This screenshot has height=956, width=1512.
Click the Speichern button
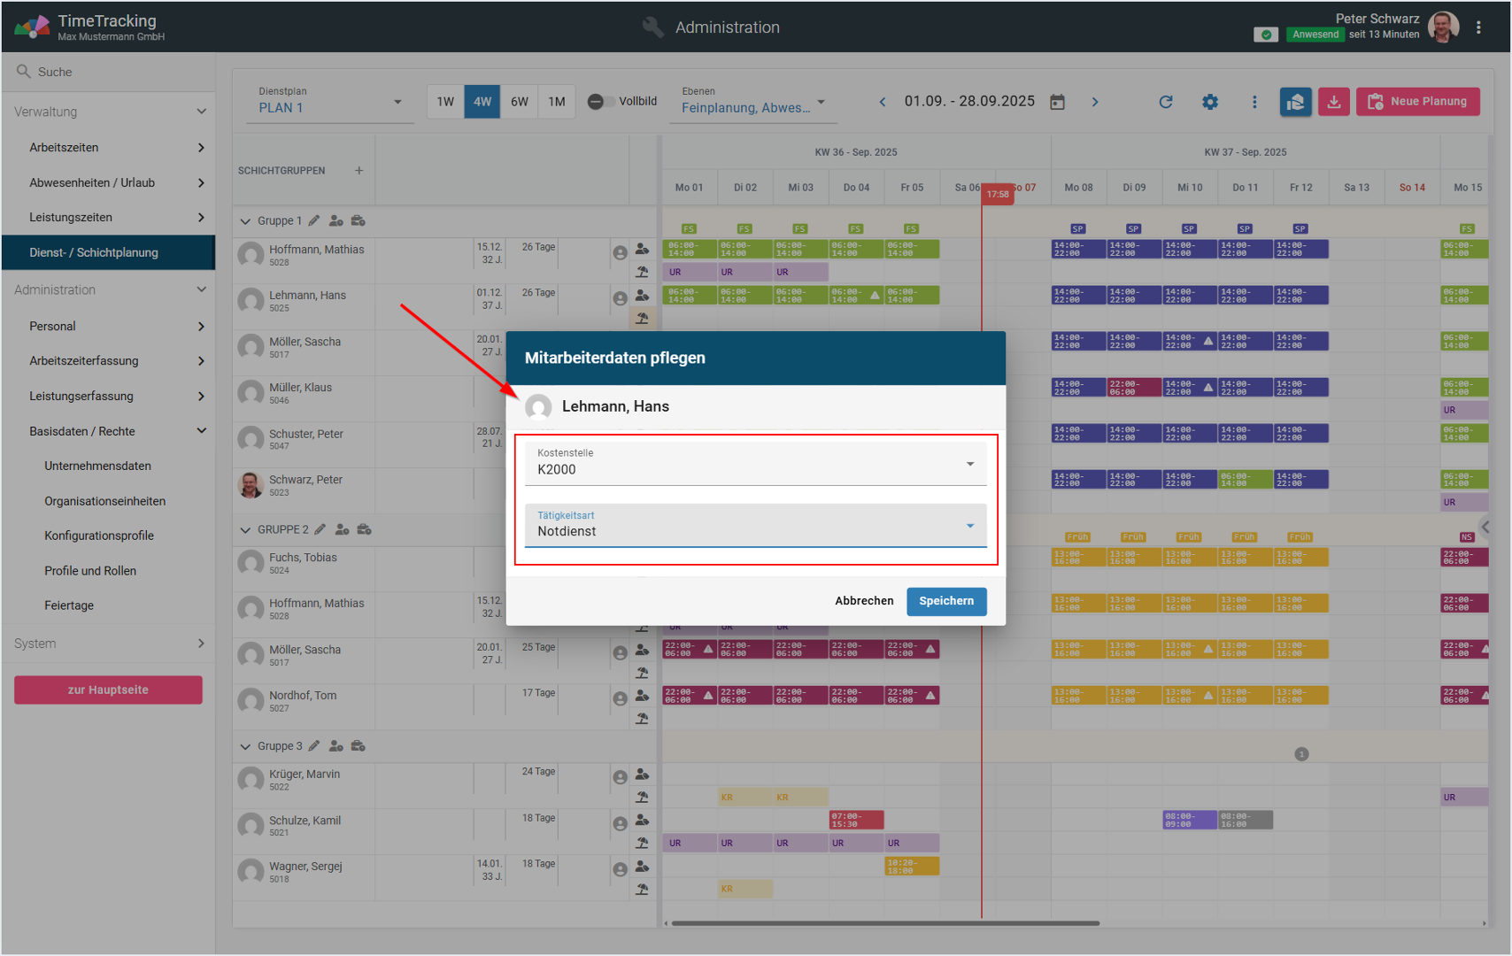coord(945,601)
